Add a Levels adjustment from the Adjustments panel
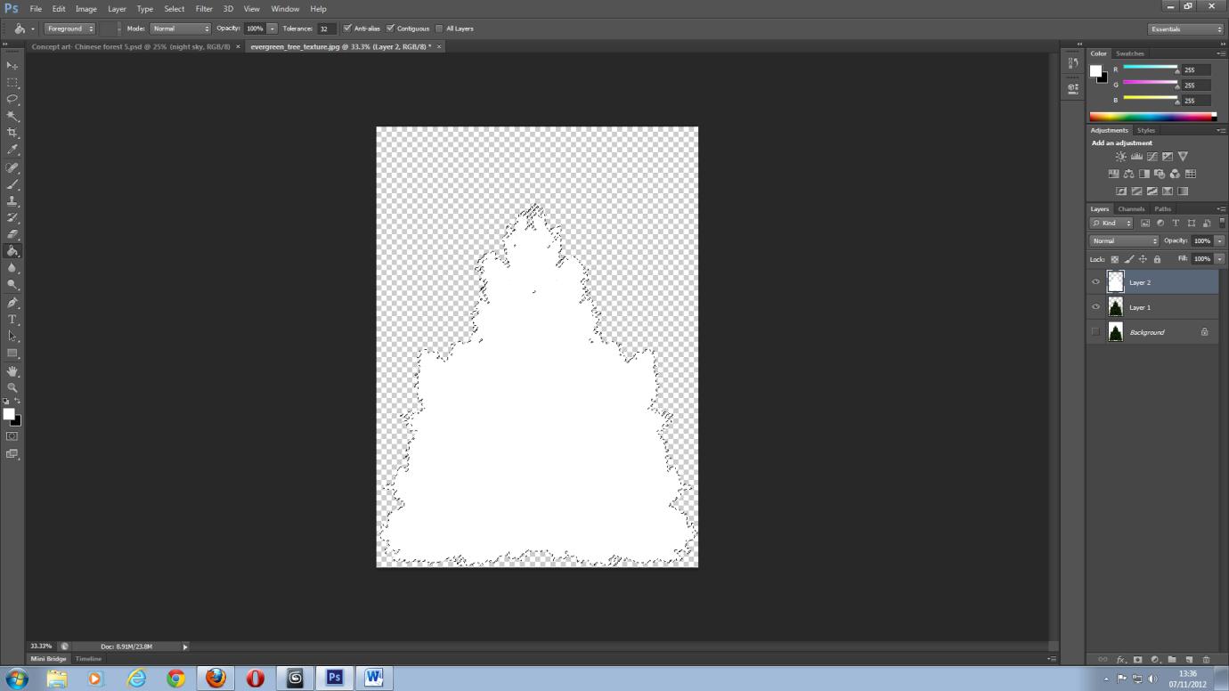 coord(1136,156)
